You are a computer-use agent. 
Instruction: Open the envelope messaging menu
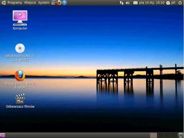click(x=135, y=3)
